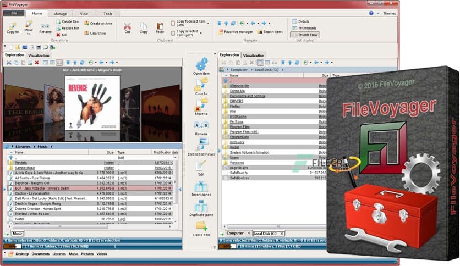Screen dimensions: 460x266
Task: Expand the arrow after Local Disk (C:) in the breadcrumb
Action: pos(282,70)
